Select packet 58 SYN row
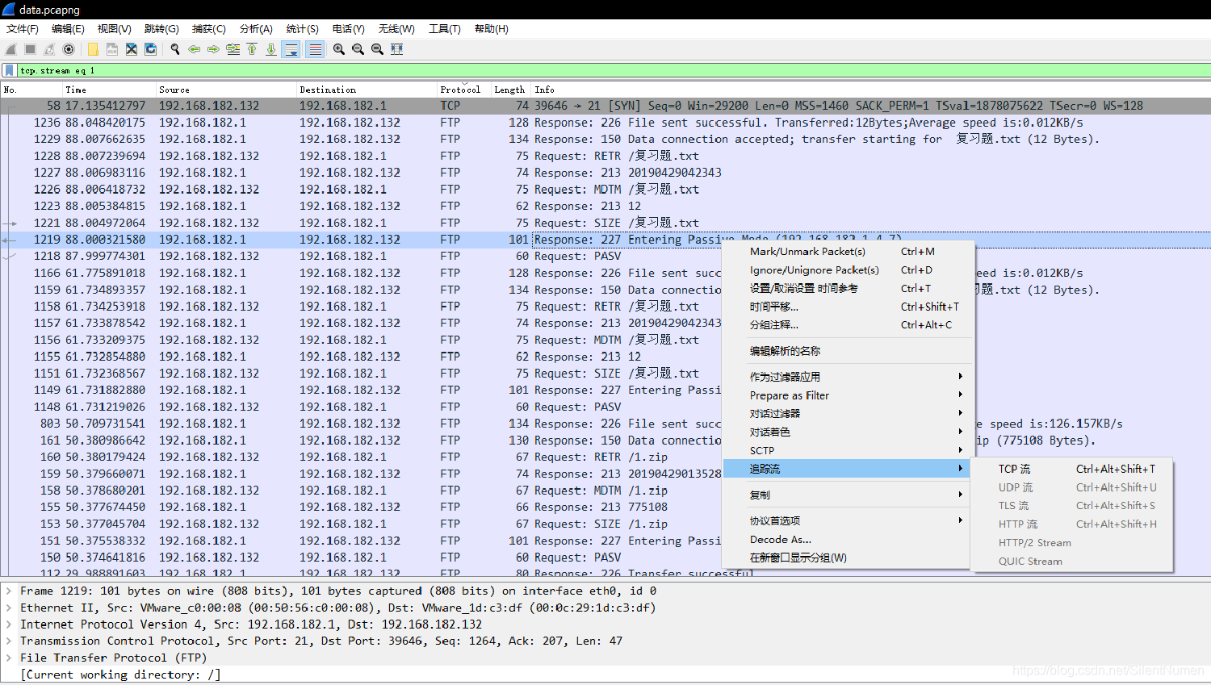Image resolution: width=1211 pixels, height=685 pixels. coord(605,106)
